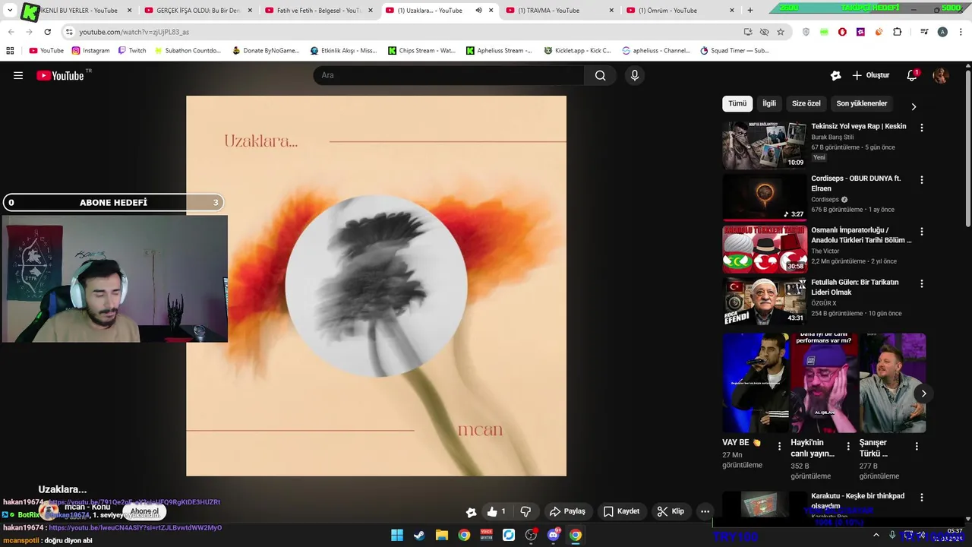Reload the page in Chrome

(x=47, y=32)
